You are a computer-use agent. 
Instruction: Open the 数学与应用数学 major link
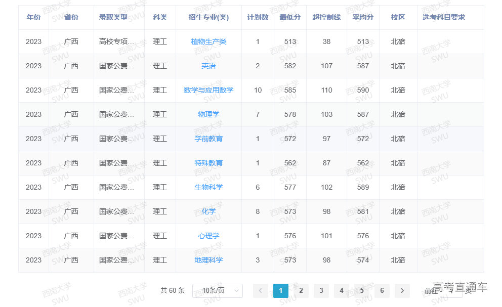tap(208, 90)
